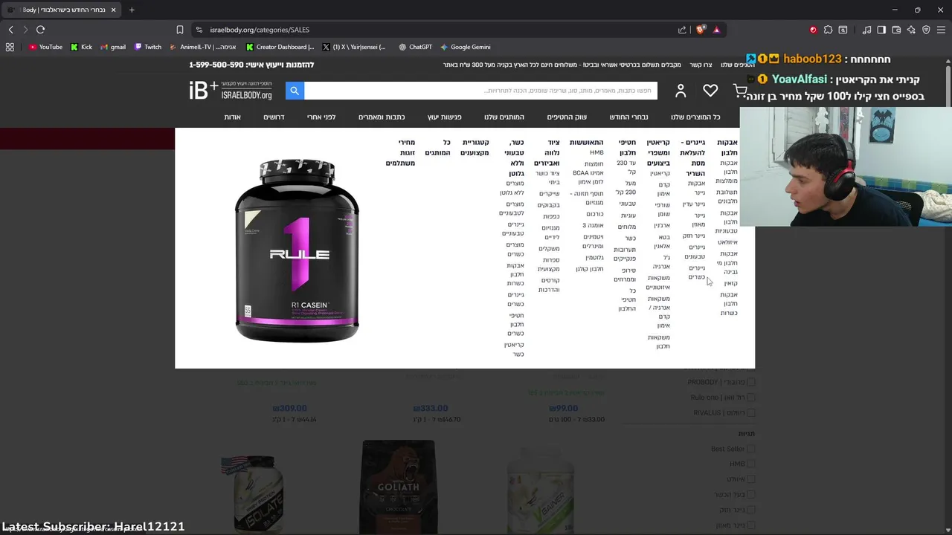Tick the Rule one brand checkbox
The height and width of the screenshot is (535, 952).
(751, 398)
